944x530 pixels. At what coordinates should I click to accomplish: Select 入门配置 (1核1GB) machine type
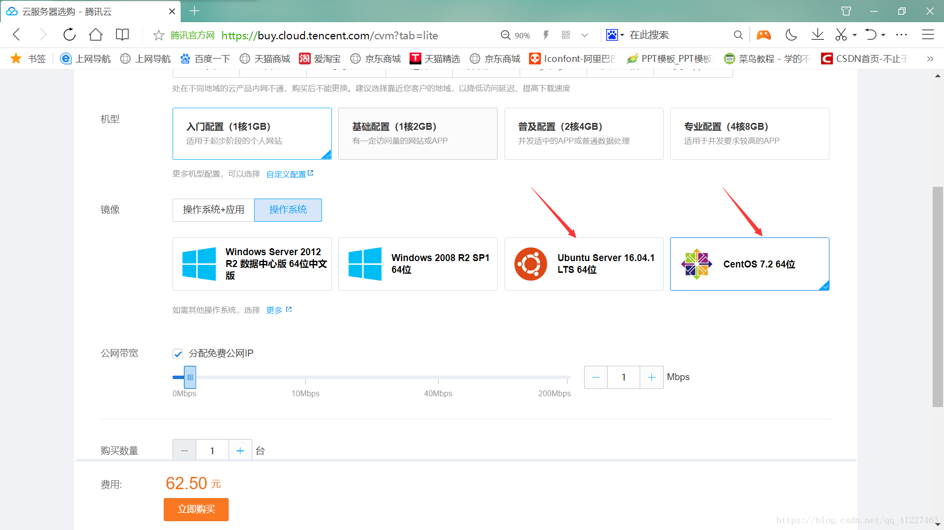tap(252, 134)
